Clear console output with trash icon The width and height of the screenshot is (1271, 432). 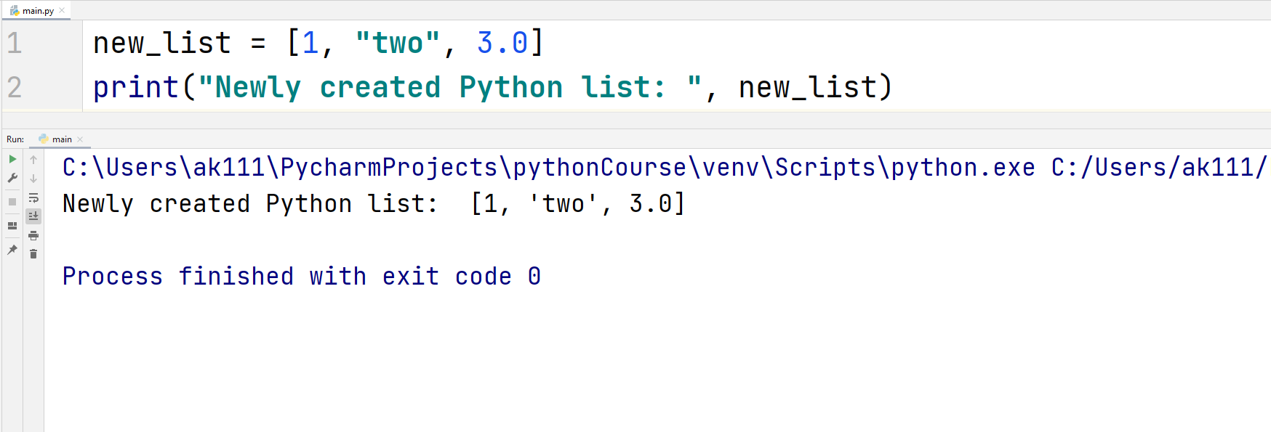coord(33,253)
